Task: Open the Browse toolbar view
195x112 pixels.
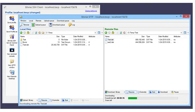Action: click(25, 25)
